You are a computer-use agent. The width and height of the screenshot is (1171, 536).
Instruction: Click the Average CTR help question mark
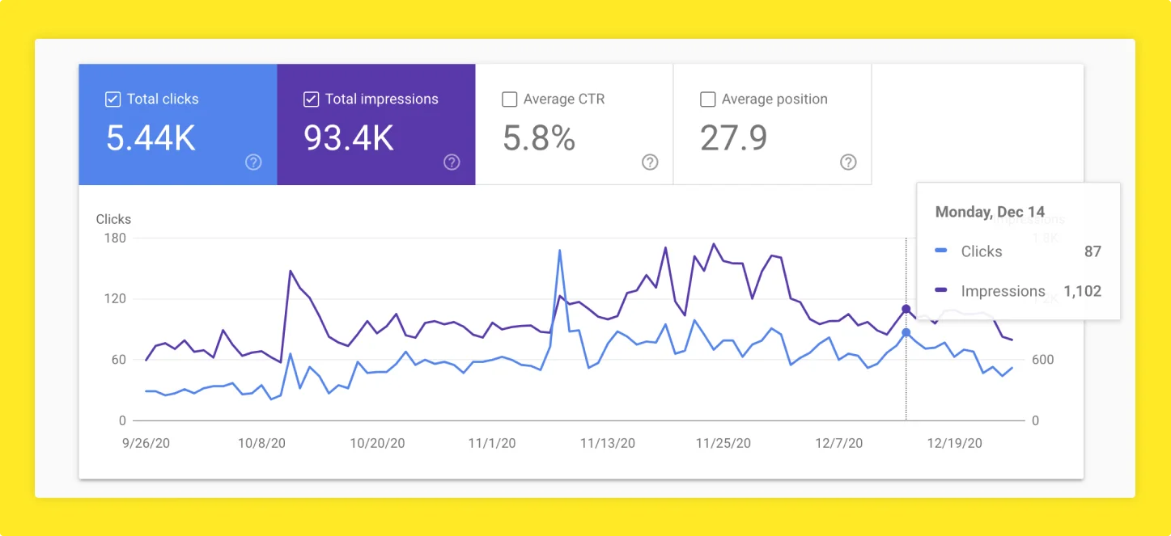[650, 162]
